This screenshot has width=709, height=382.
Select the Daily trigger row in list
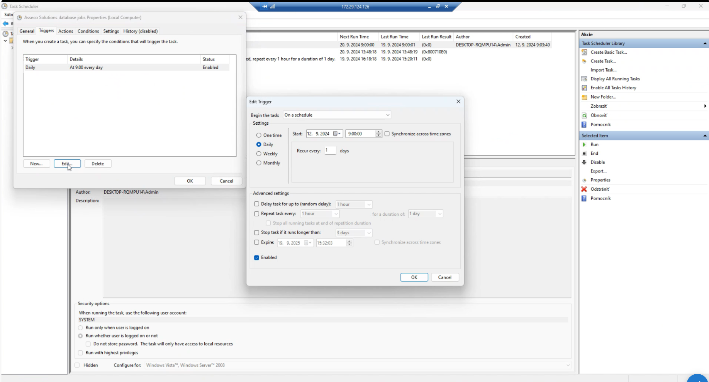coord(127,67)
